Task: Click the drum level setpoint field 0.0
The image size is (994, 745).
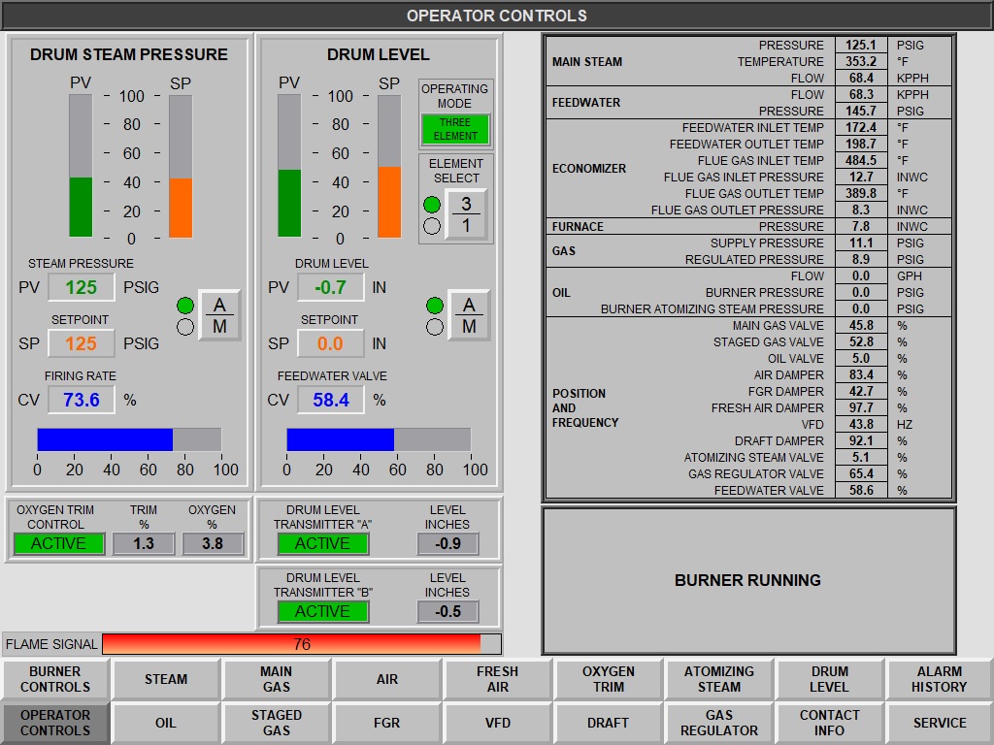Action: tap(330, 343)
